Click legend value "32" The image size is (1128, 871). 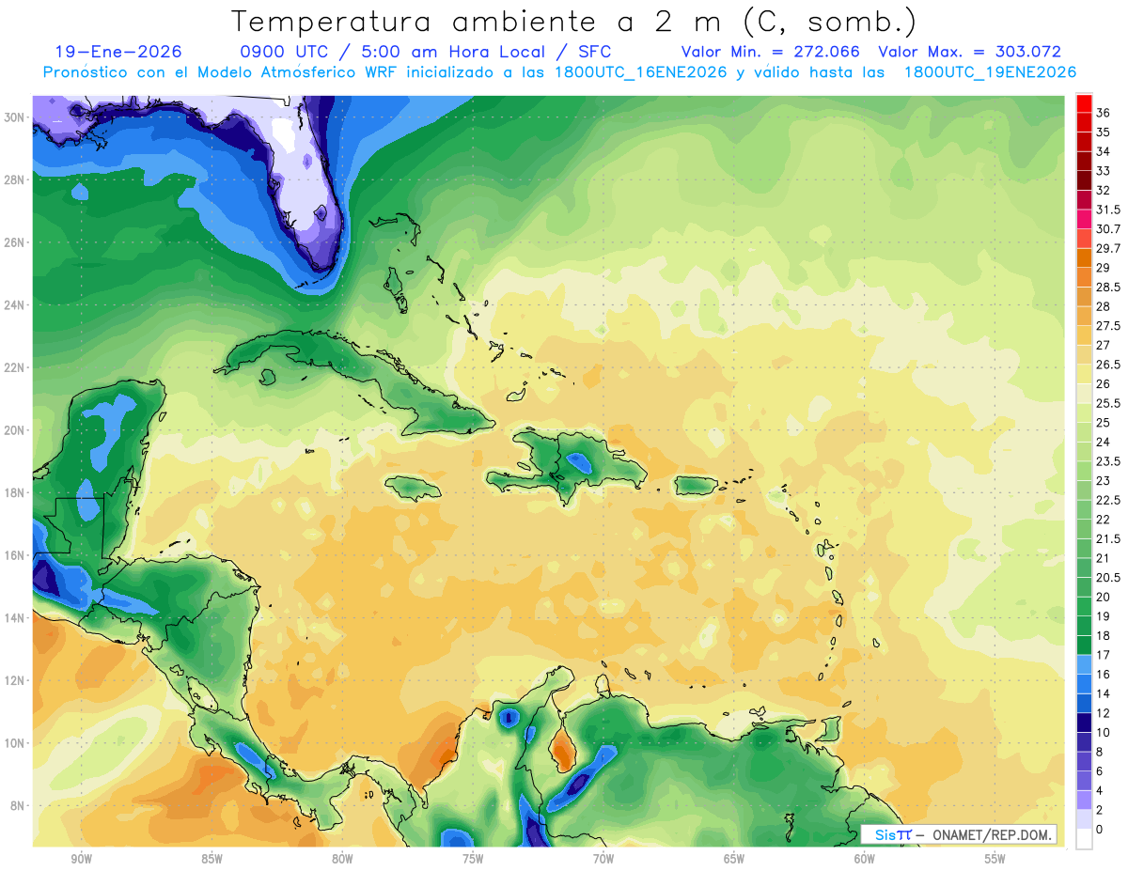coord(1103,190)
